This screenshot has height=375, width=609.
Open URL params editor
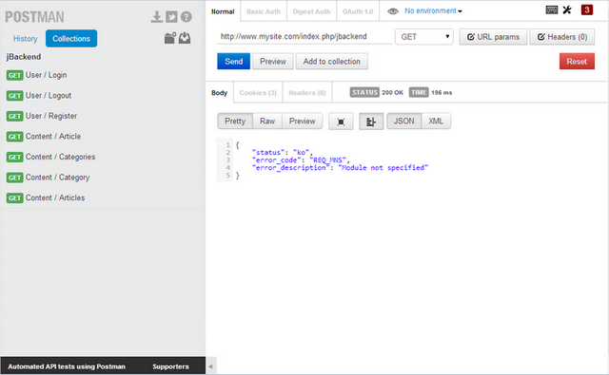click(x=493, y=37)
